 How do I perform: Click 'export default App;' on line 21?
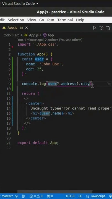pos(38,143)
